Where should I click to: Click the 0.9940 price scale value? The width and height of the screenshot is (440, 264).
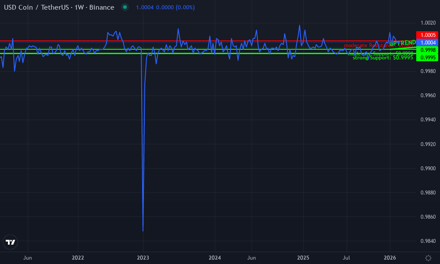[428, 120]
